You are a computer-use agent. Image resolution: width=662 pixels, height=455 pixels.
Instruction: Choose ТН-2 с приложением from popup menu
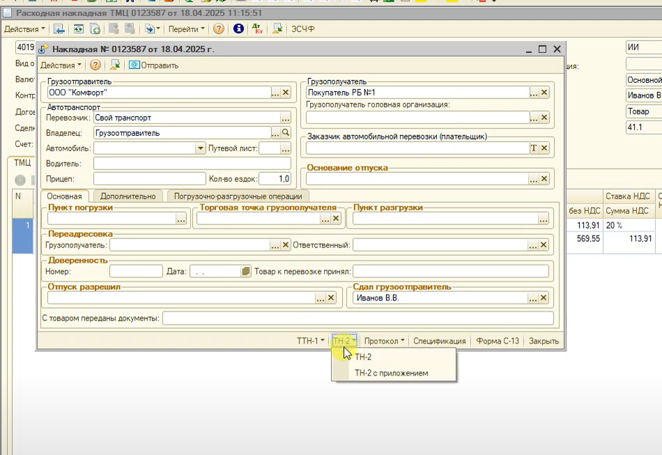coord(394,373)
